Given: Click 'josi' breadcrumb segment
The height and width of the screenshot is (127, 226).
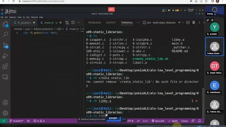Looking at the screenshot, I should point(28,29).
